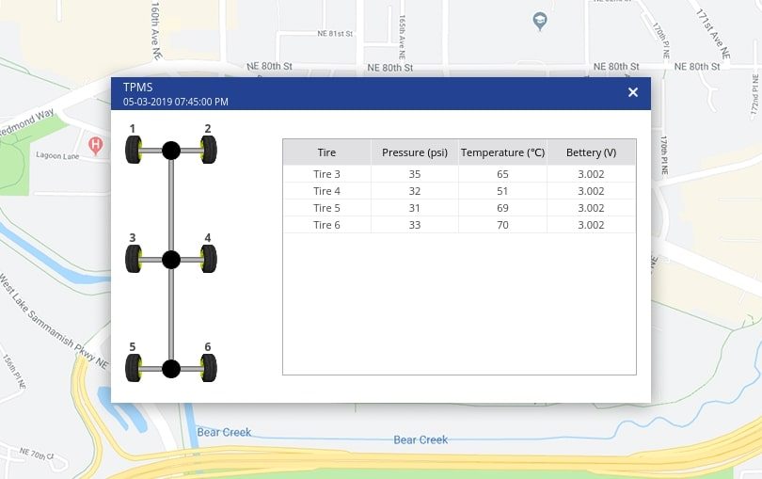762x479 pixels.
Task: Click the hospital marker on the map
Action: tap(95, 145)
